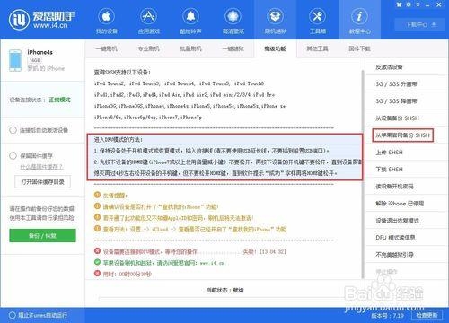Click 正常模式 connection status text
This screenshot has height=323, width=449.
coord(59,100)
